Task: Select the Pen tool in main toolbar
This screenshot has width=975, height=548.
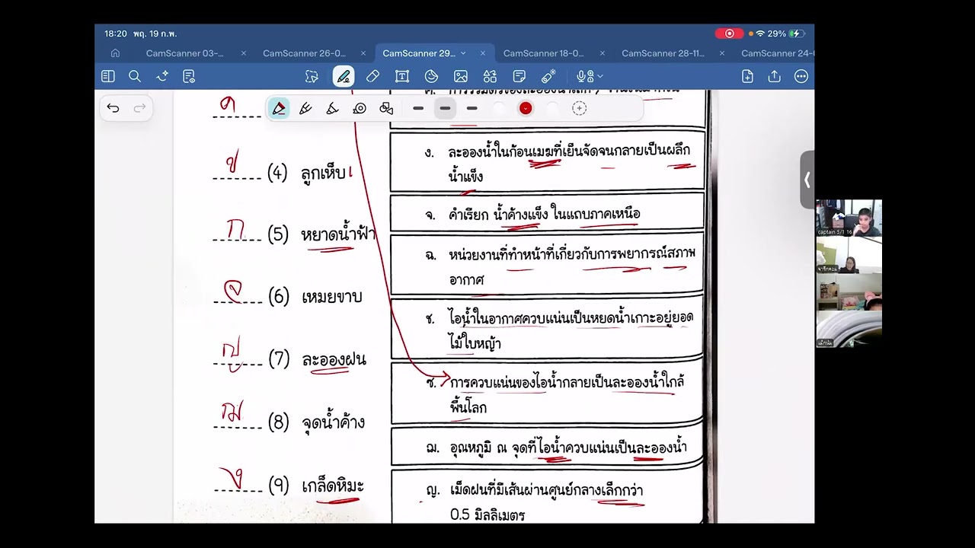Action: 344,76
